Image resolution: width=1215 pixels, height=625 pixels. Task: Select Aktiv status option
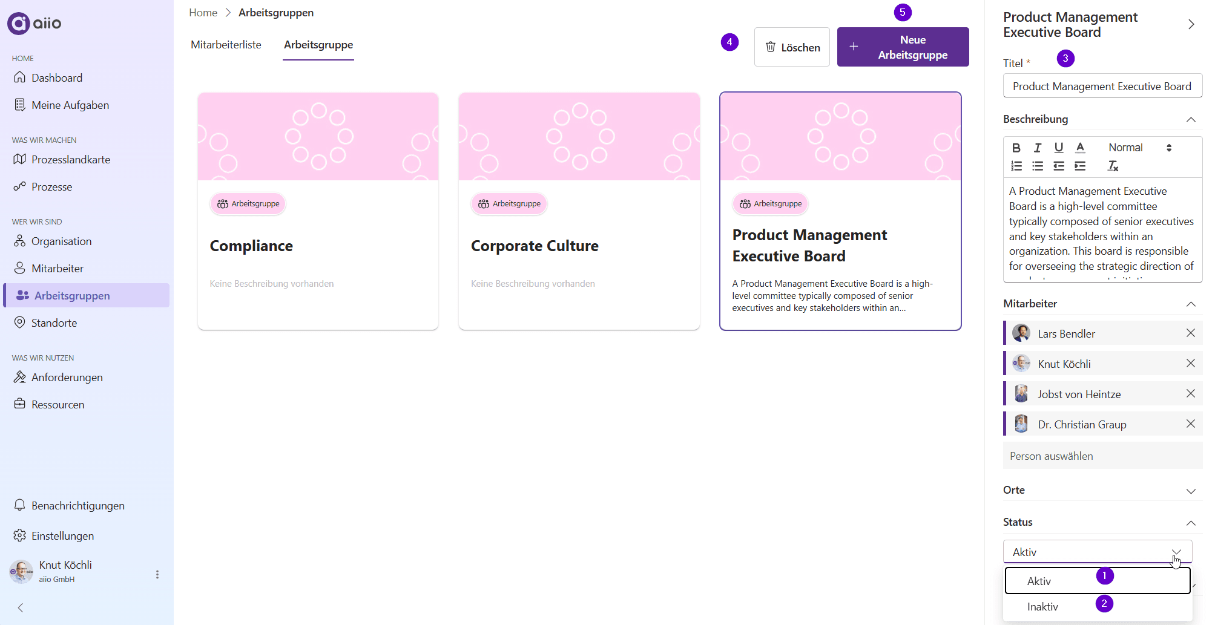point(1098,581)
